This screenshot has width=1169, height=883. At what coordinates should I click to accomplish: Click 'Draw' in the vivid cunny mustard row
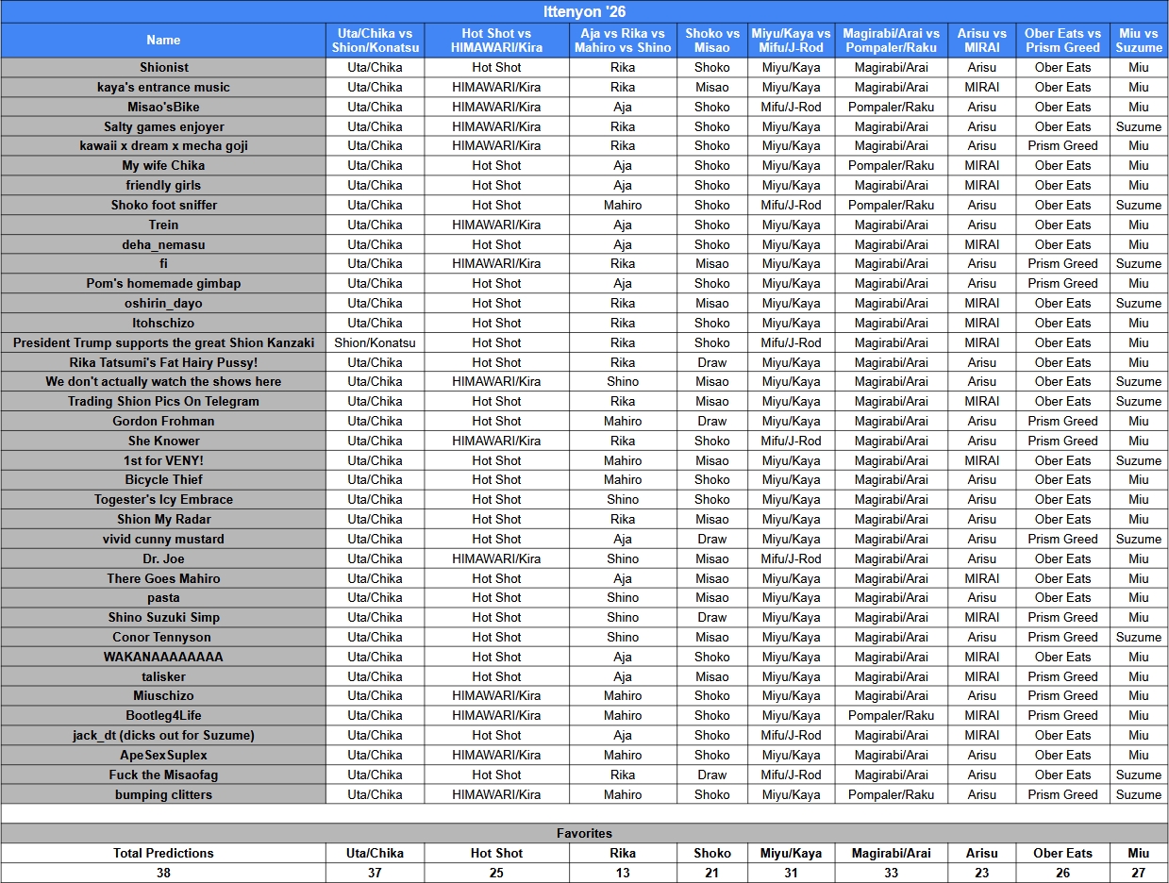tap(712, 540)
